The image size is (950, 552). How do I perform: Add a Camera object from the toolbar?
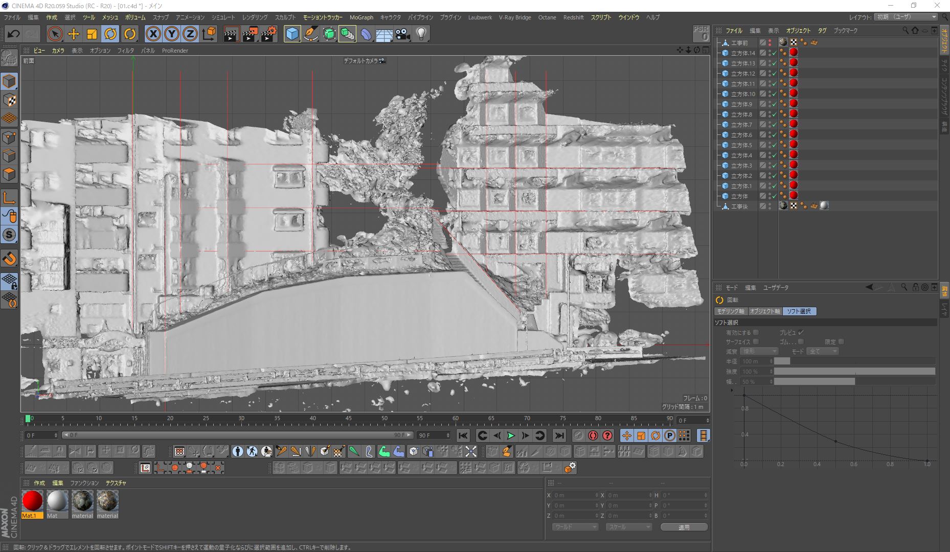click(402, 34)
